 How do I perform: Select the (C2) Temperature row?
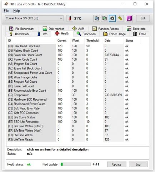coord(74,95)
